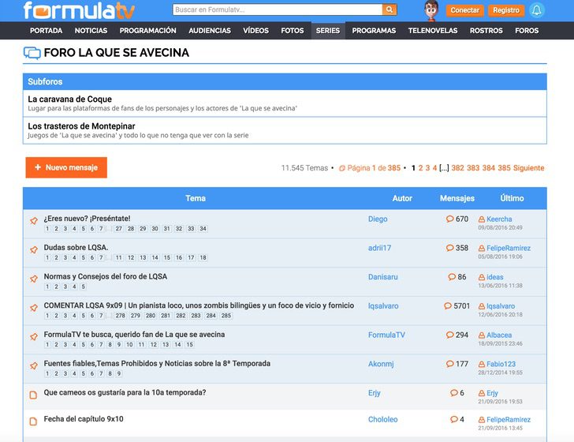The image size is (574, 442).
Task: Open 'La caravana de Coque' subforum
Action: pyautogui.click(x=69, y=99)
